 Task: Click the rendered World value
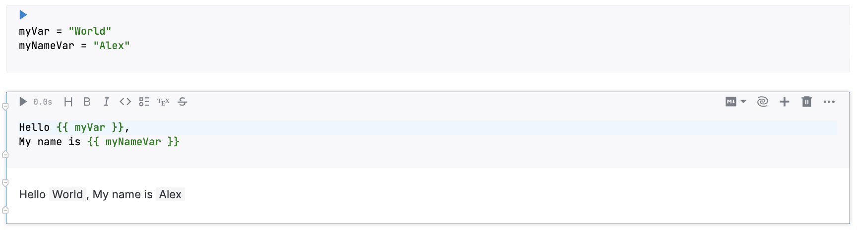click(x=67, y=194)
